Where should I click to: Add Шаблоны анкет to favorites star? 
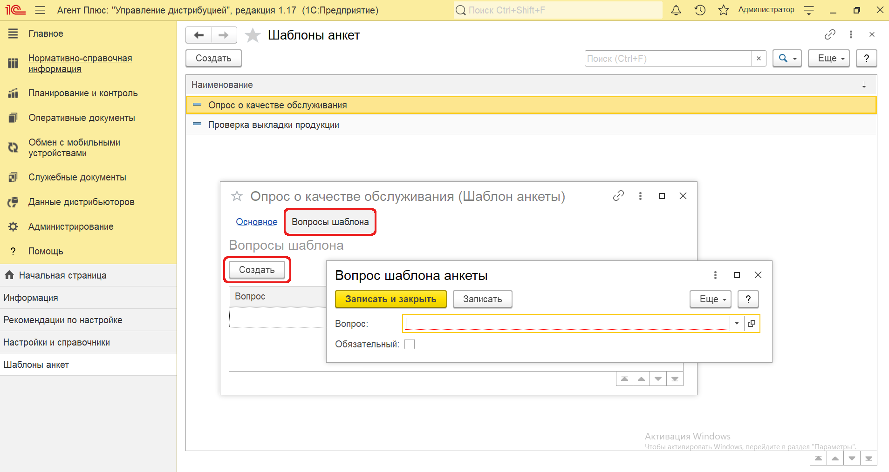pyautogui.click(x=253, y=35)
